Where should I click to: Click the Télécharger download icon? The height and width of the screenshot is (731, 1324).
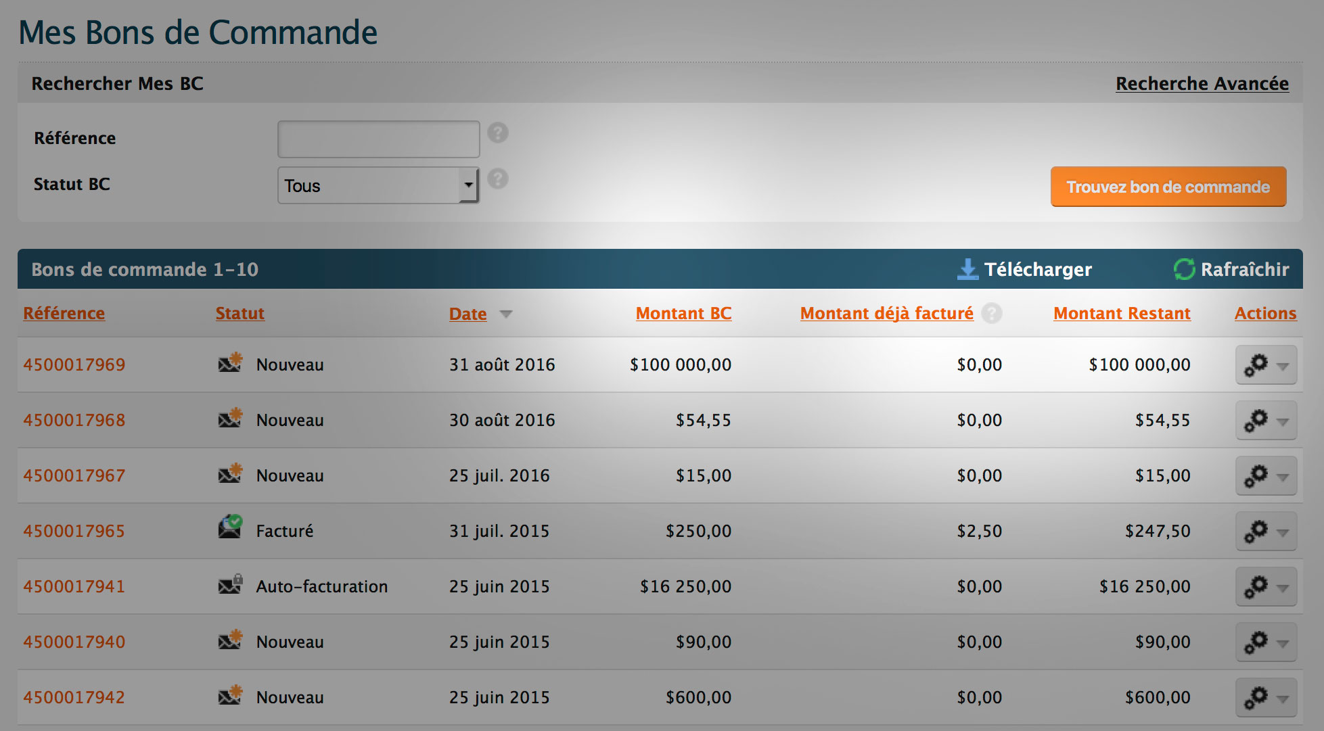coord(967,269)
